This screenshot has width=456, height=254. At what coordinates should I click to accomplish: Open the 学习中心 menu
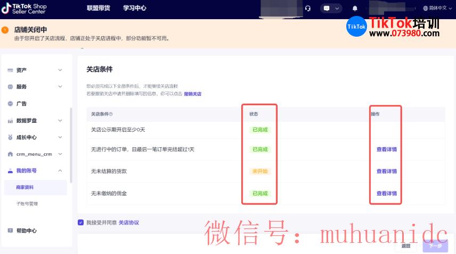tap(134, 8)
